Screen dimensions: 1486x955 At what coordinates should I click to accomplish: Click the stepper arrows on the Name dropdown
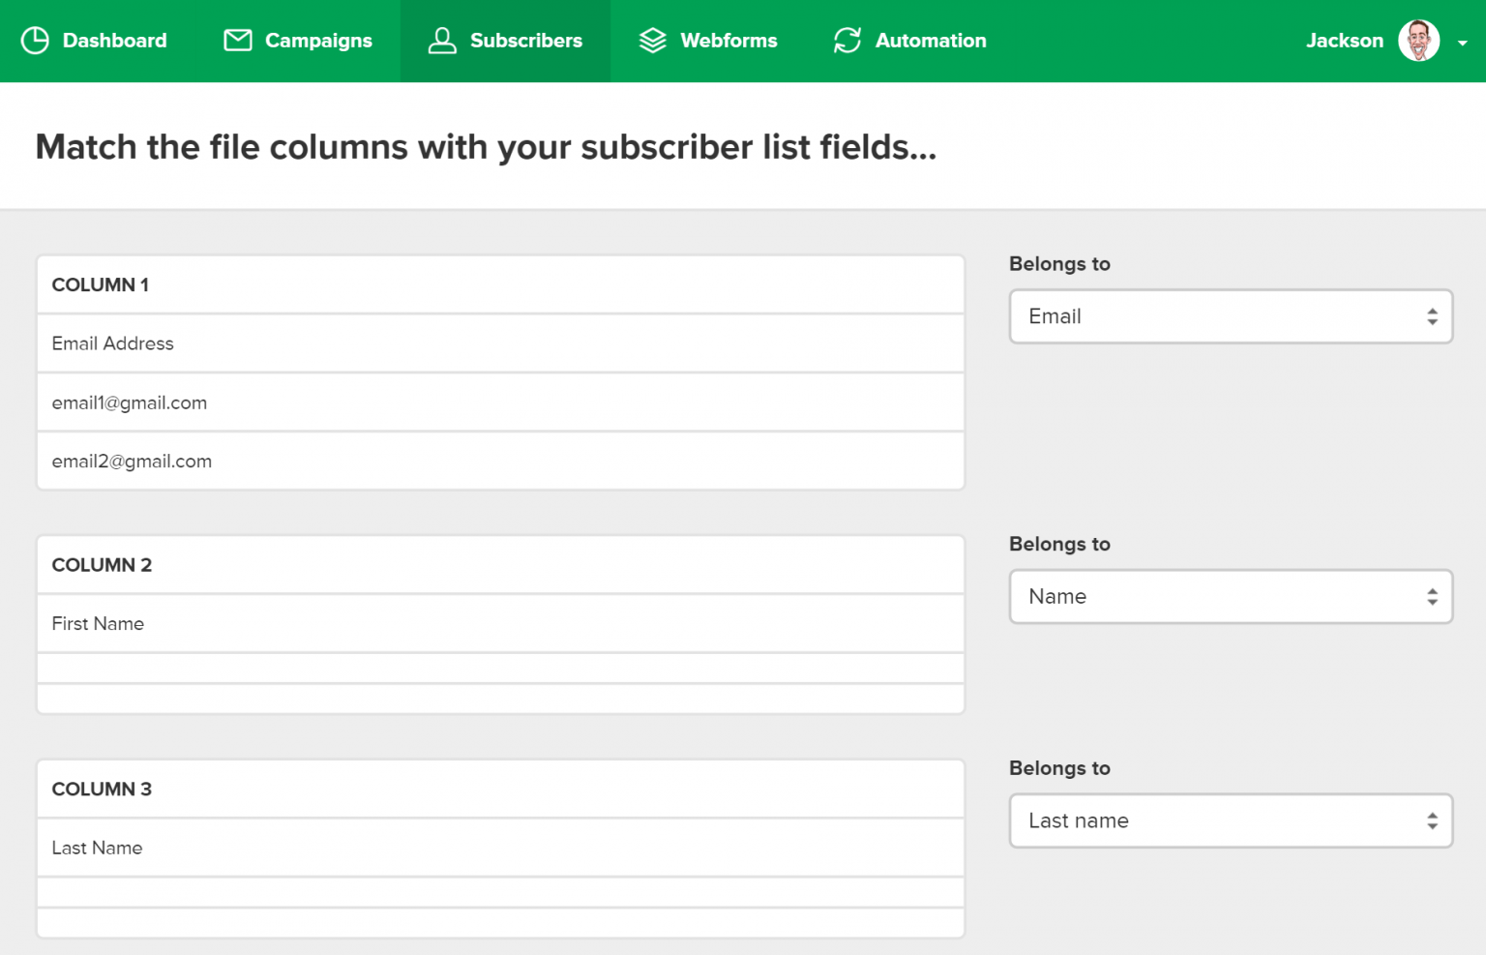point(1433,597)
